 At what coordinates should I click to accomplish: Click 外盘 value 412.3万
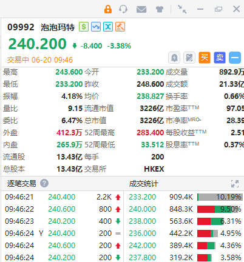pyautogui.click(x=69, y=133)
